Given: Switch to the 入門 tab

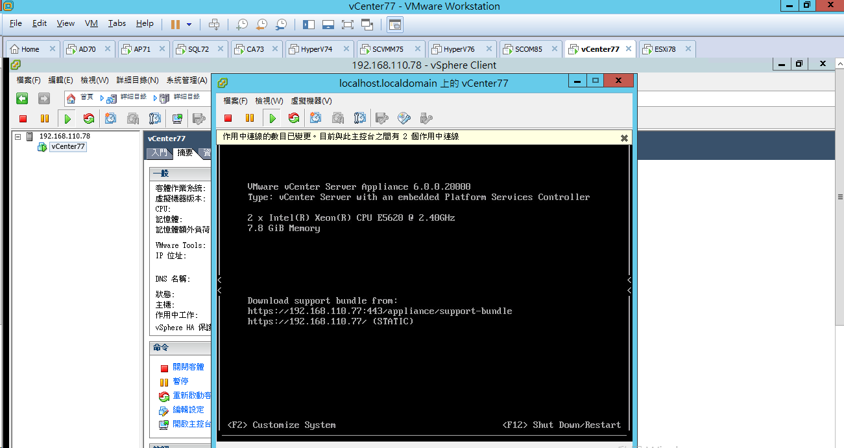Looking at the screenshot, I should tap(160, 153).
